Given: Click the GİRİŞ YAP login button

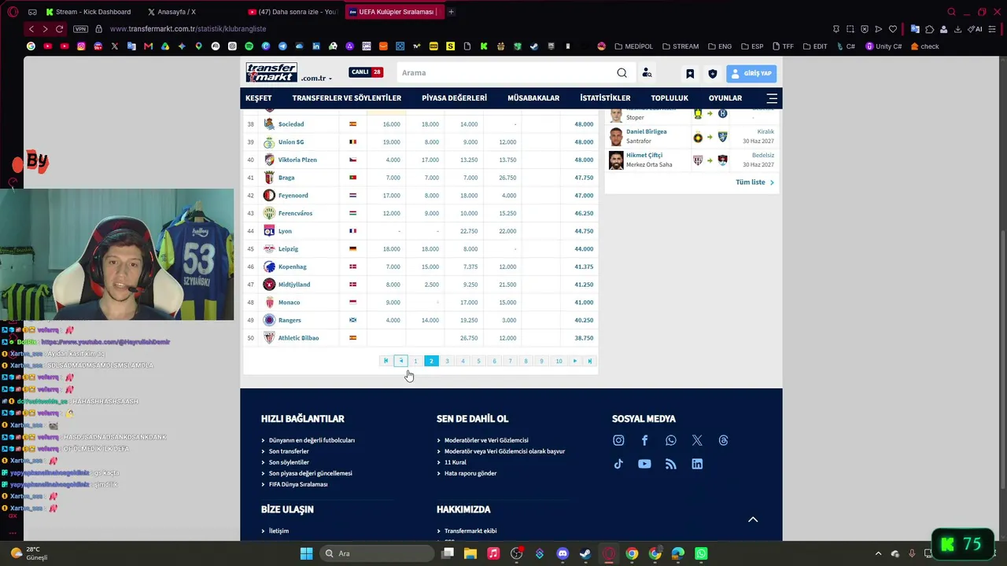Looking at the screenshot, I should [x=751, y=73].
